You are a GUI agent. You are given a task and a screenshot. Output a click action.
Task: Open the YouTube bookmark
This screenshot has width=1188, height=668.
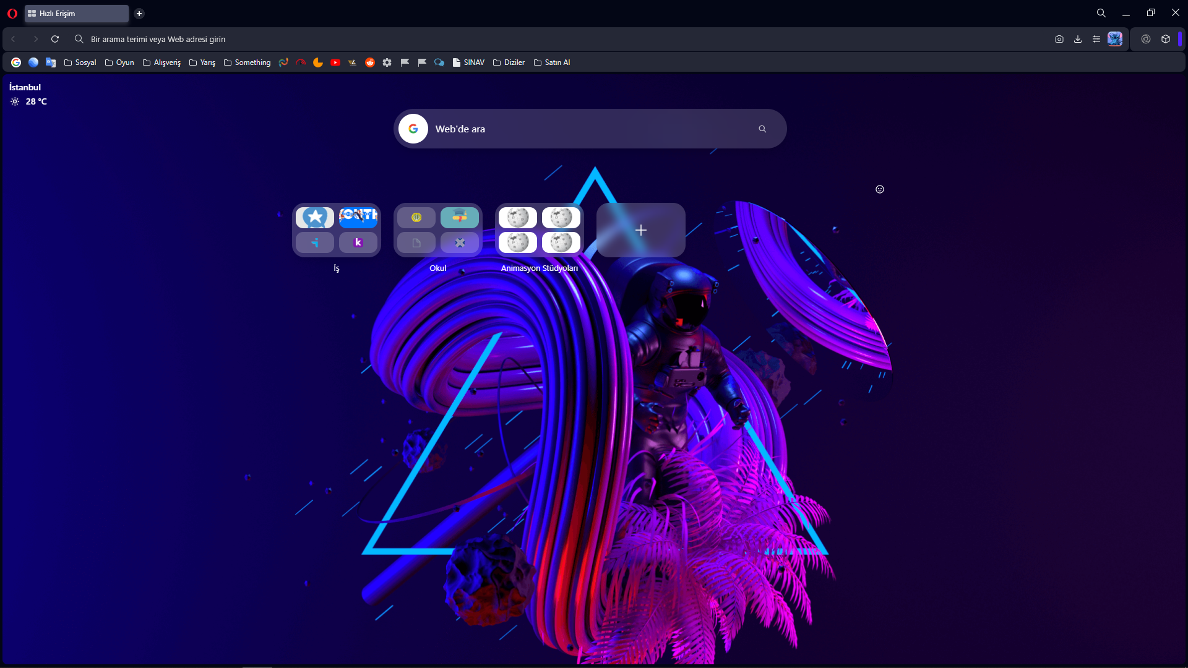click(x=335, y=62)
